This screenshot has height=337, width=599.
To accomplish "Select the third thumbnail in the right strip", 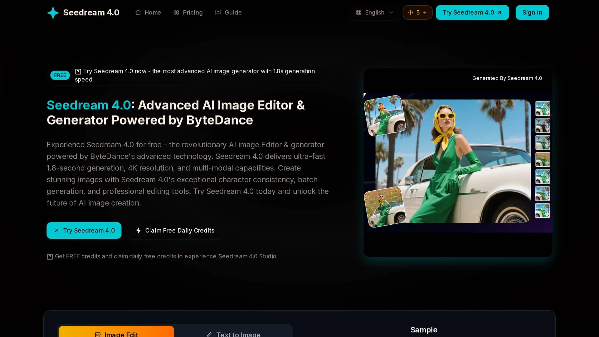I will coord(543,143).
